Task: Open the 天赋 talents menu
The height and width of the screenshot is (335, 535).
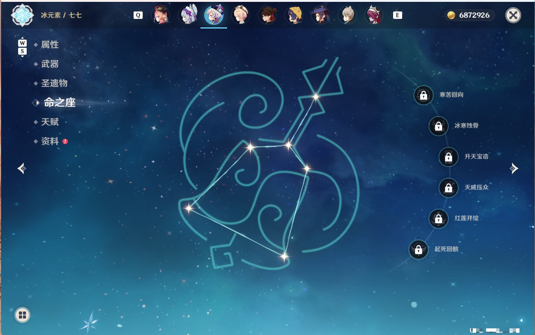Action: (50, 122)
